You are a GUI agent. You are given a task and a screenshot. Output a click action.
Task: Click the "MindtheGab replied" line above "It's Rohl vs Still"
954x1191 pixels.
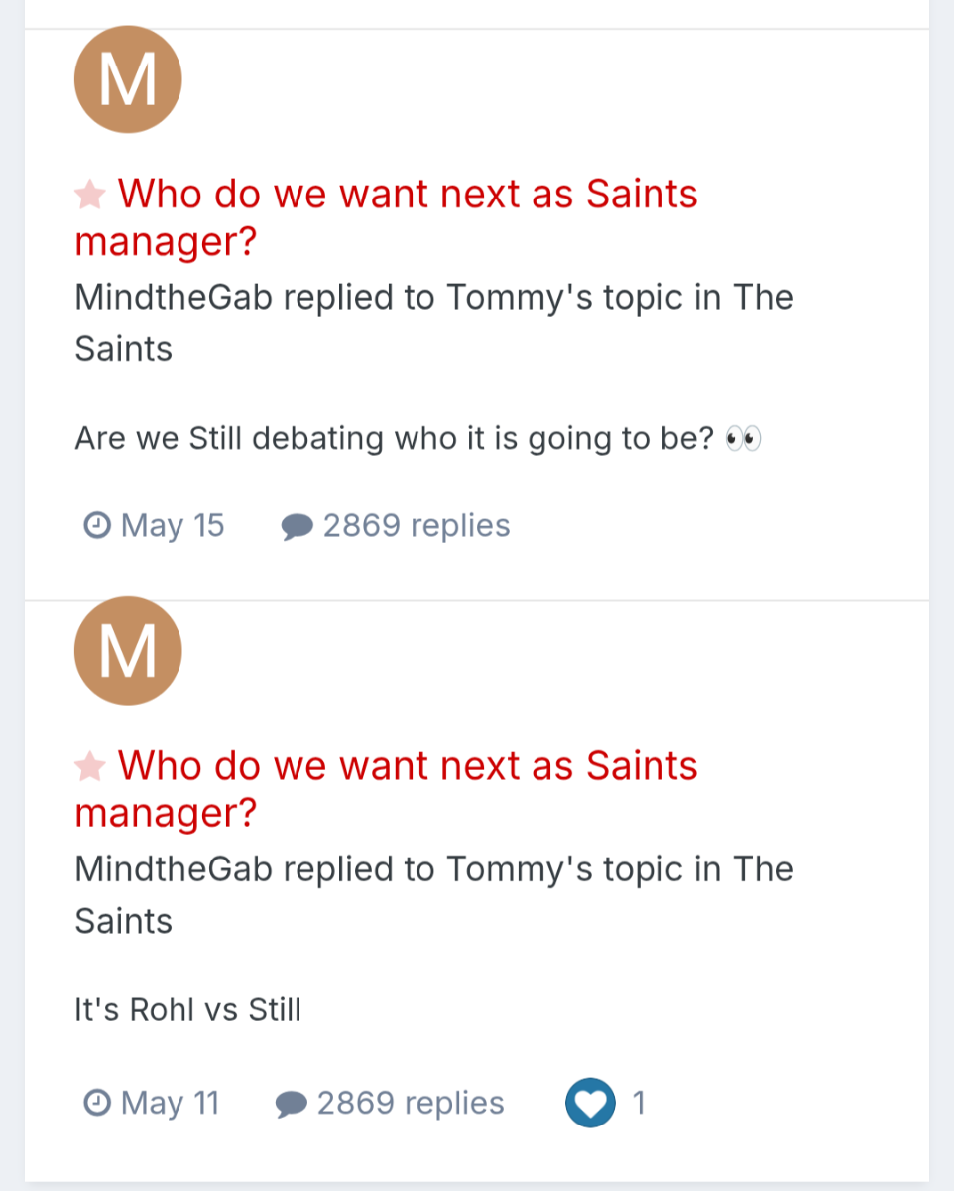coord(434,869)
